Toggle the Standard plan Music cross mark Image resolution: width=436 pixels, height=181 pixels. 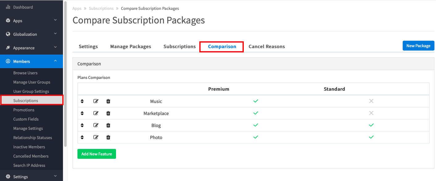click(371, 101)
